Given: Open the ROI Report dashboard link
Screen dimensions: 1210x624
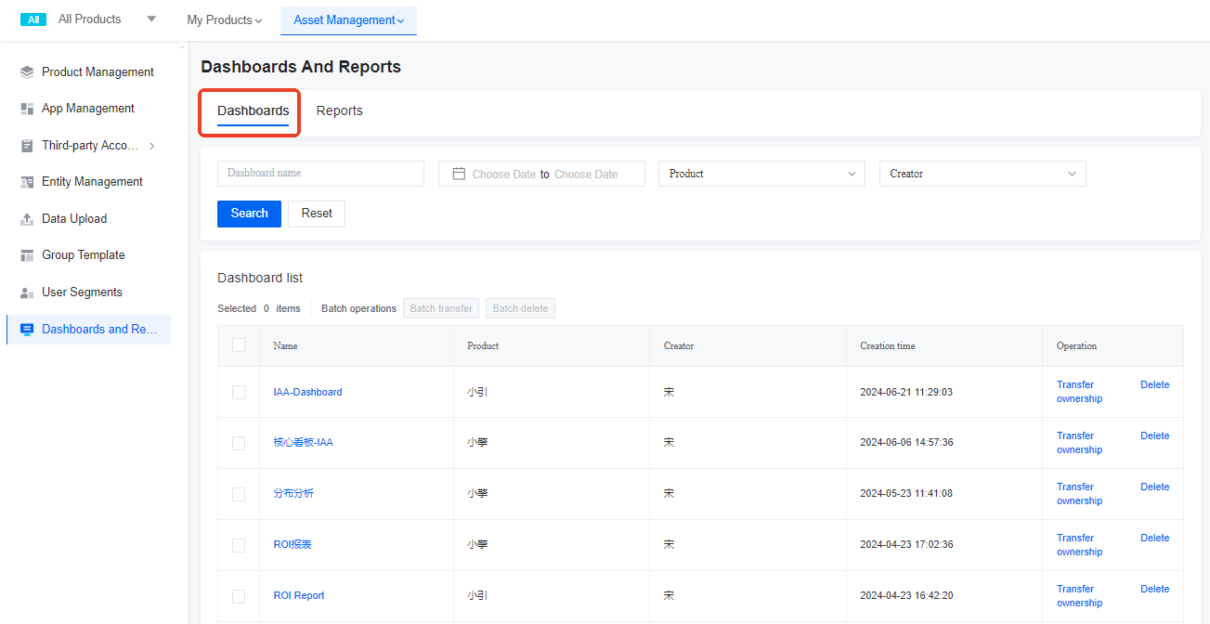Looking at the screenshot, I should (x=299, y=596).
